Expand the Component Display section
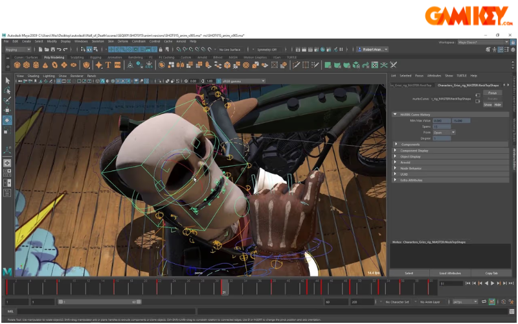518x324 pixels. tap(451, 150)
